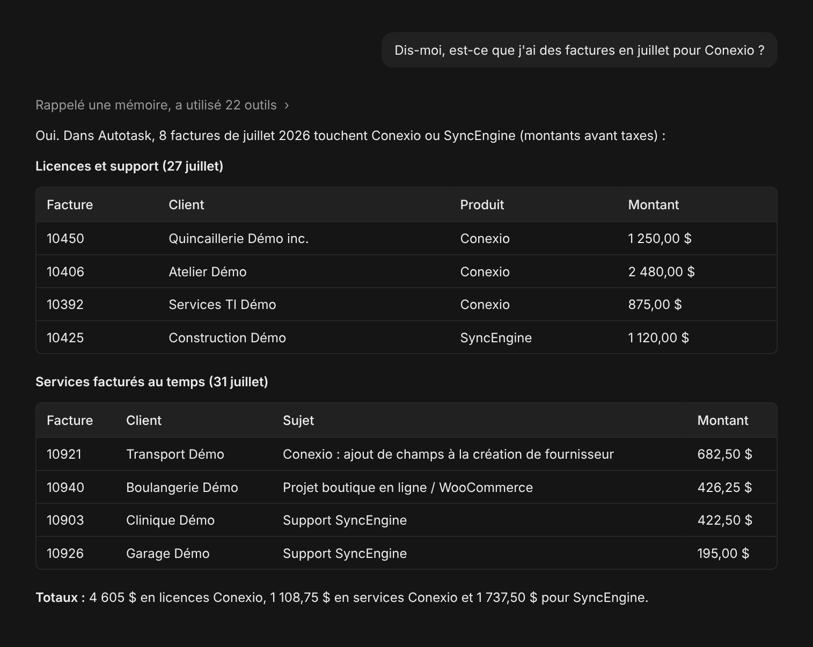Select subject "Projet boutique en ligne / WooCommerce"

408,488
